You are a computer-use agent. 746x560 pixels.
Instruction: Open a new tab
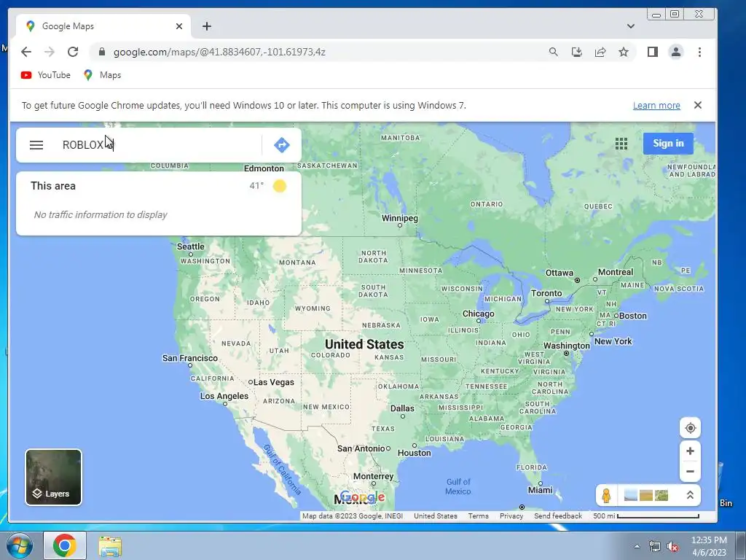tap(206, 26)
